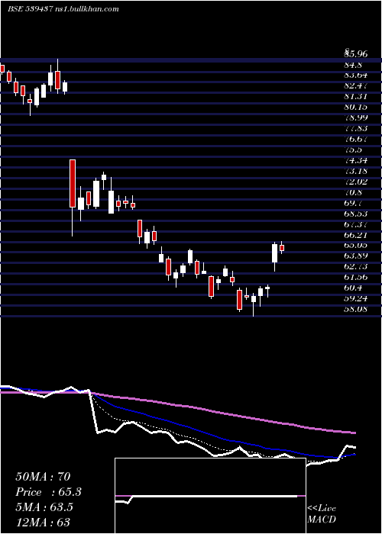382x534 pixels.
Task: Click the 72.02 price label
Action: click(356, 182)
